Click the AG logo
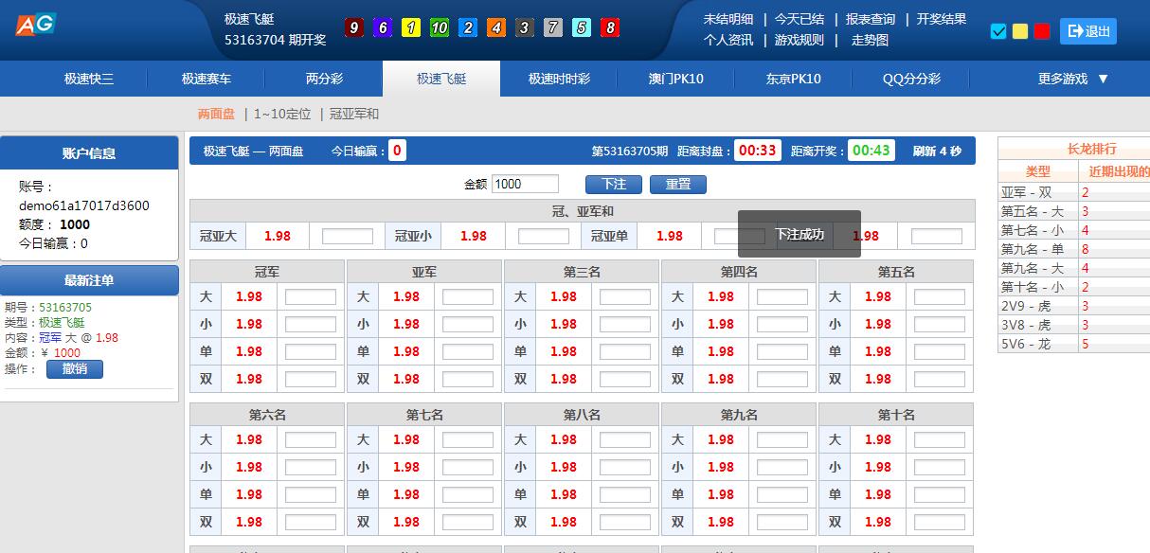Screen dimensions: 1150x553 36,24
